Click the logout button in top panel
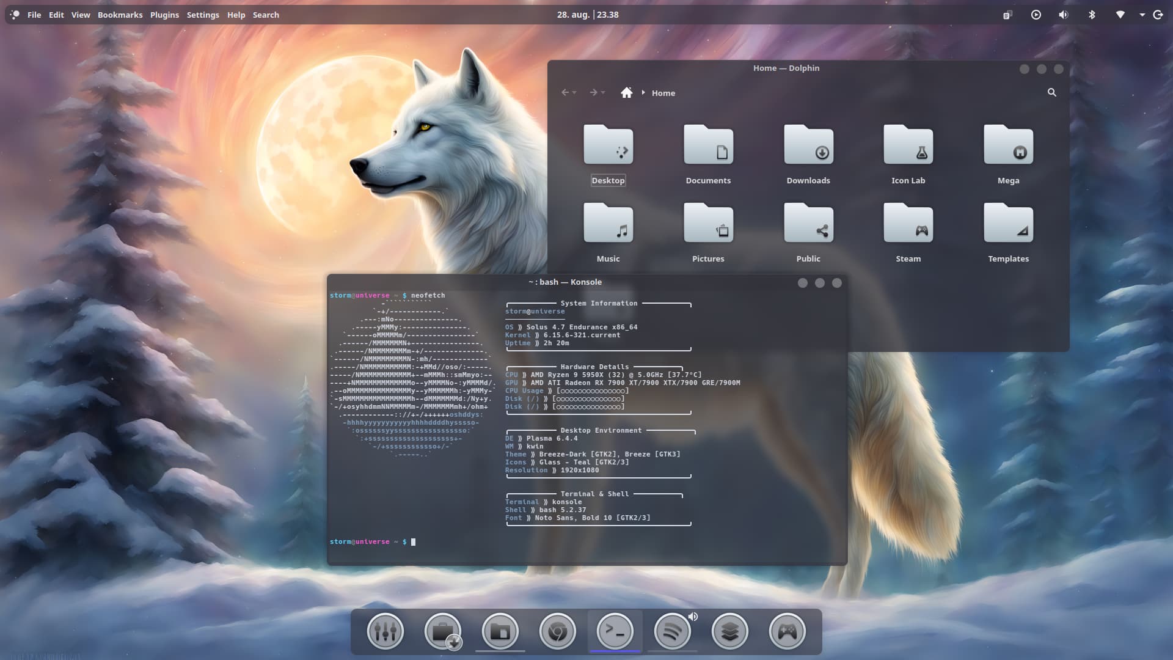1173x660 pixels. point(1158,15)
